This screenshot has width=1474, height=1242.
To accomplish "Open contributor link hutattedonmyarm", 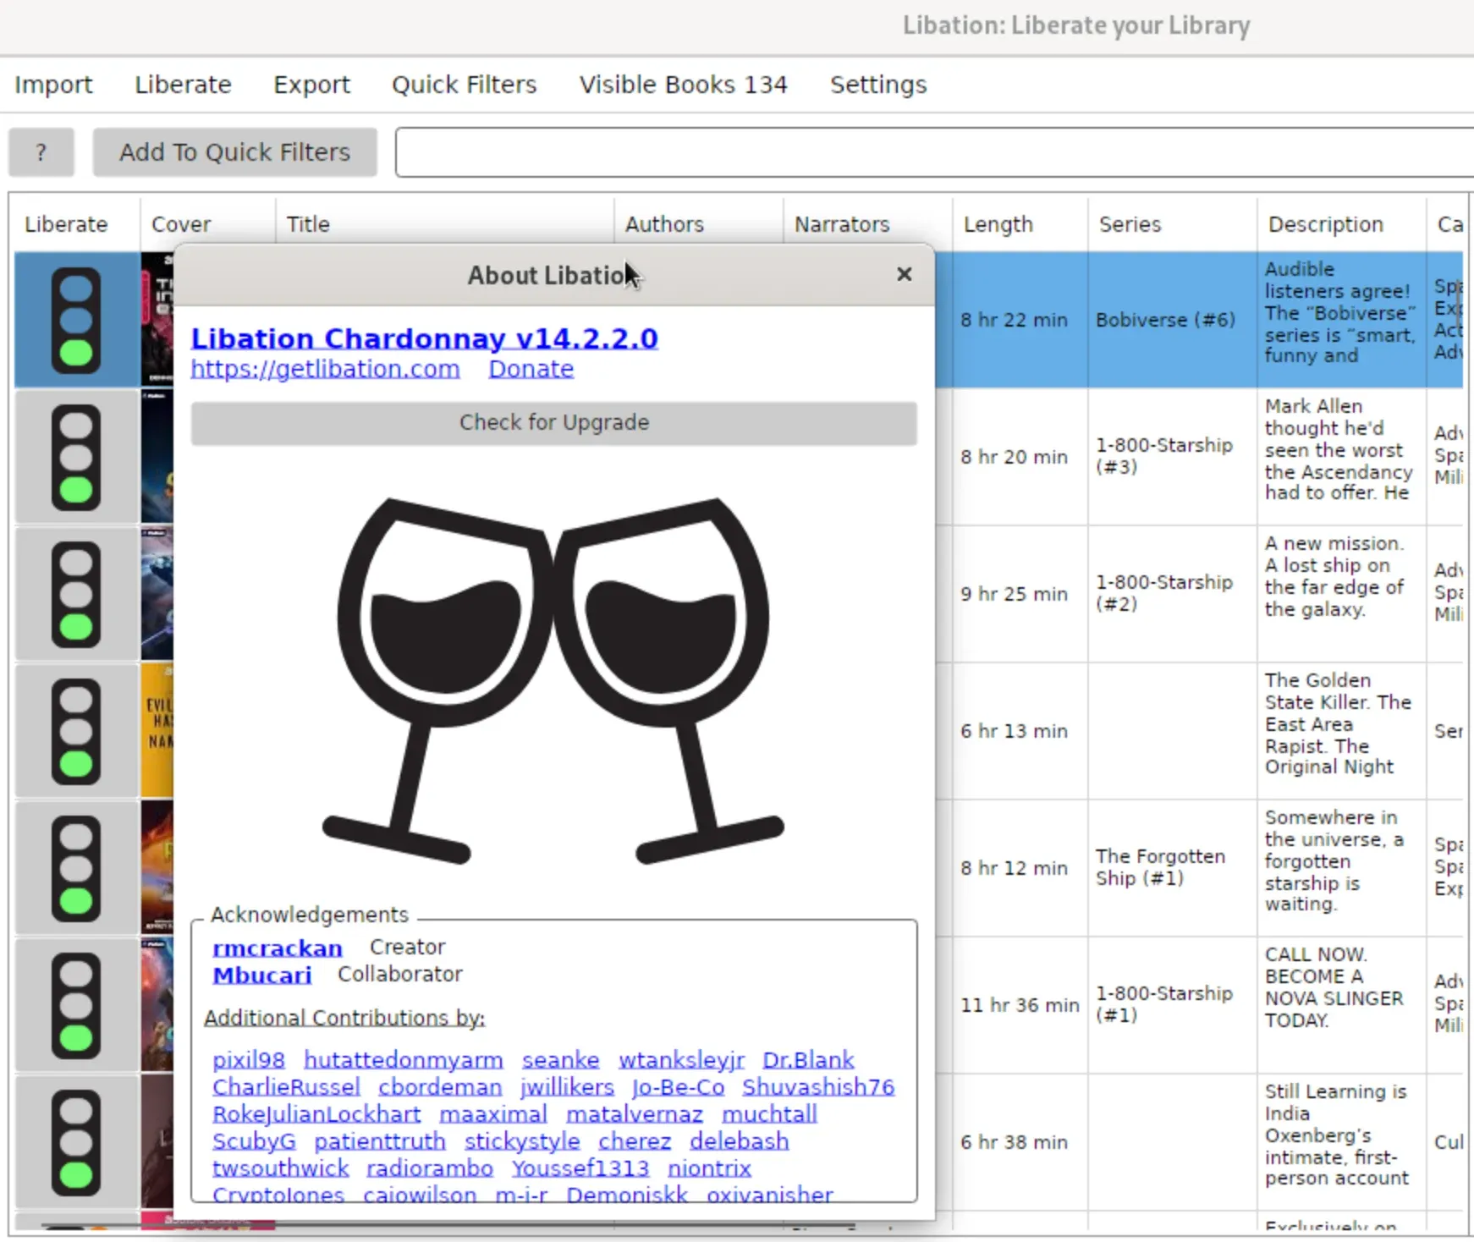I will (404, 1060).
